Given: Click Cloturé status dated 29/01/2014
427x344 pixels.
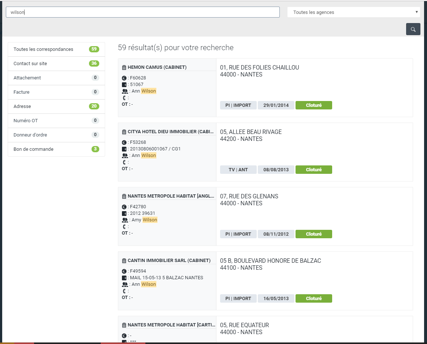Looking at the screenshot, I should point(313,105).
